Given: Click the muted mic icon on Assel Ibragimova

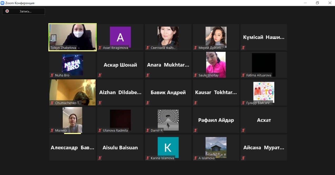Looking at the screenshot, I should pos(100,48).
